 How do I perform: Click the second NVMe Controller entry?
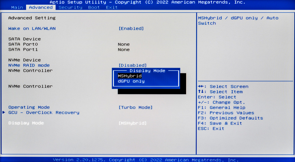[31, 86]
